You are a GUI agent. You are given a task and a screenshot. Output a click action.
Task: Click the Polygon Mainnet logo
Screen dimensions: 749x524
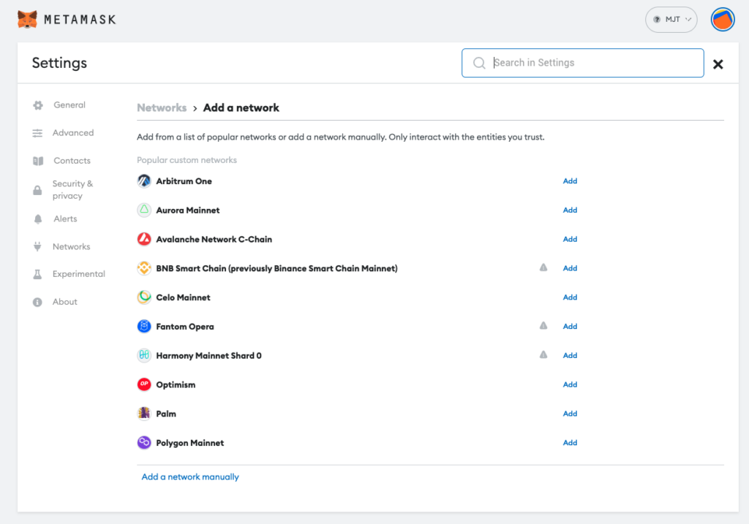(x=144, y=443)
